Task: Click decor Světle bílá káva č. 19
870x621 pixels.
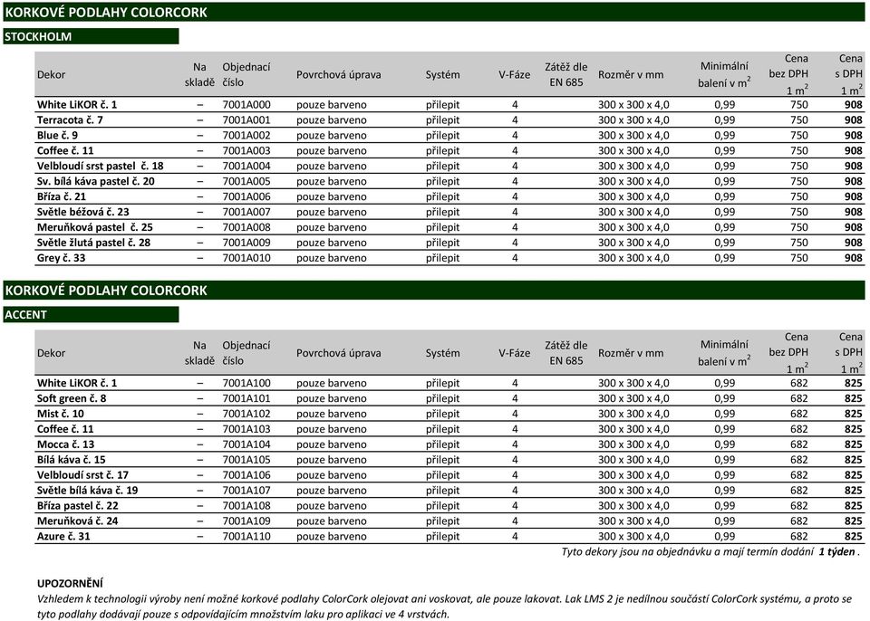Action: pos(88,491)
